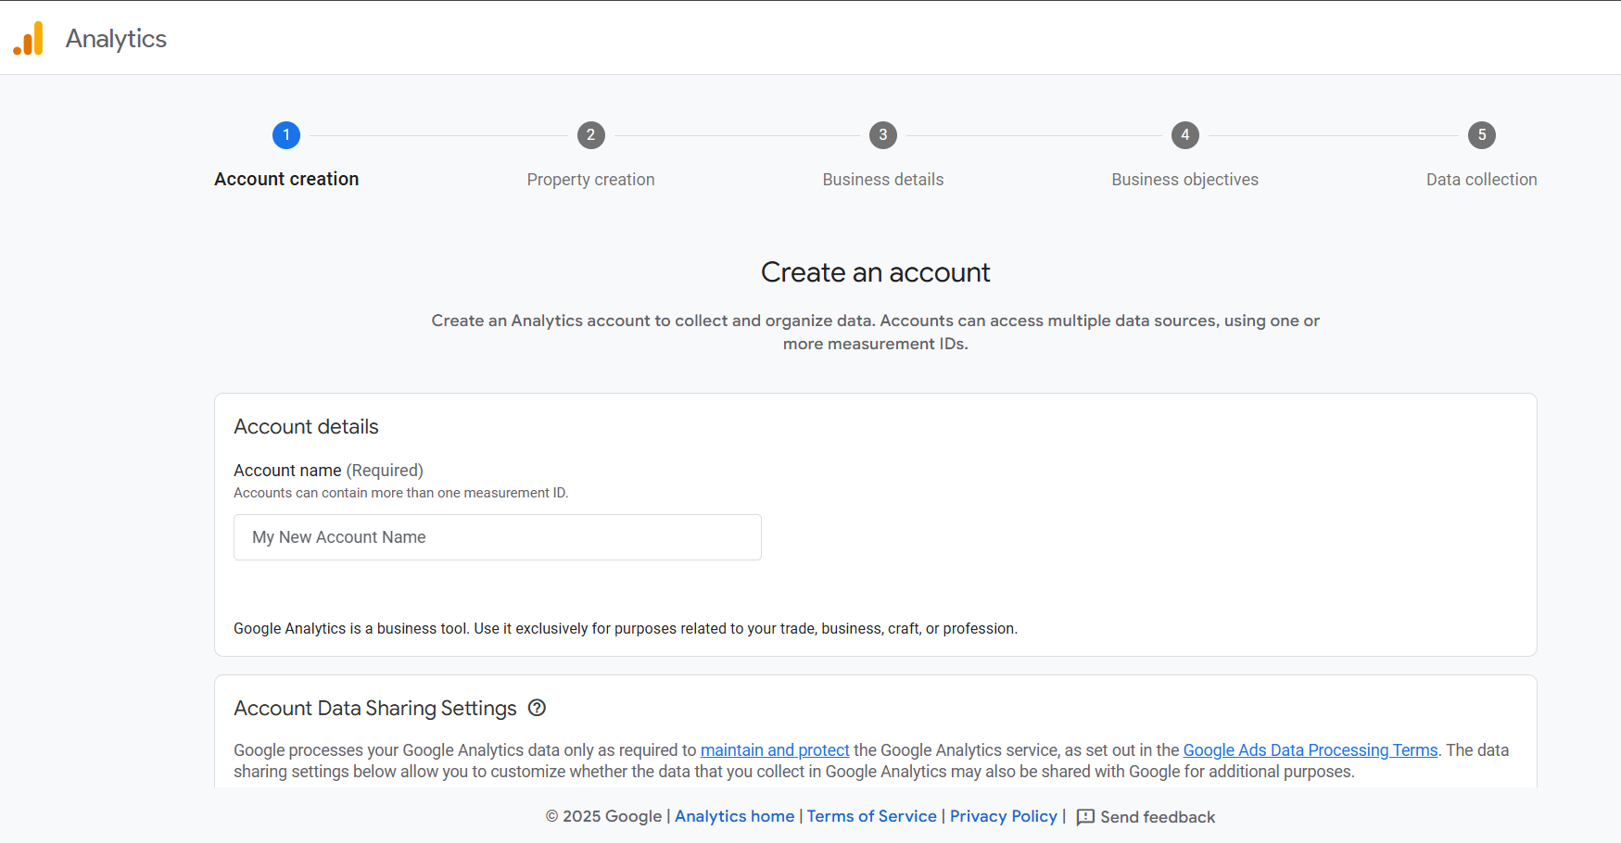Open the Terms of Service link
Screen dimensions: 1621x843
[871, 816]
